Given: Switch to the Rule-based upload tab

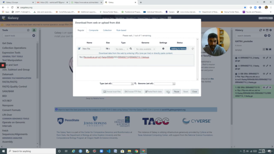Looking at the screenshot, I should 121,30.
